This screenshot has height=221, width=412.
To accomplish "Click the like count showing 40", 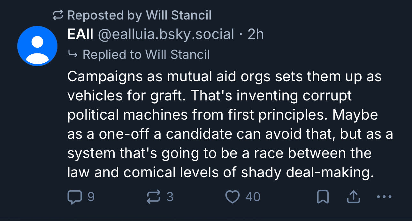I will click(x=253, y=197).
